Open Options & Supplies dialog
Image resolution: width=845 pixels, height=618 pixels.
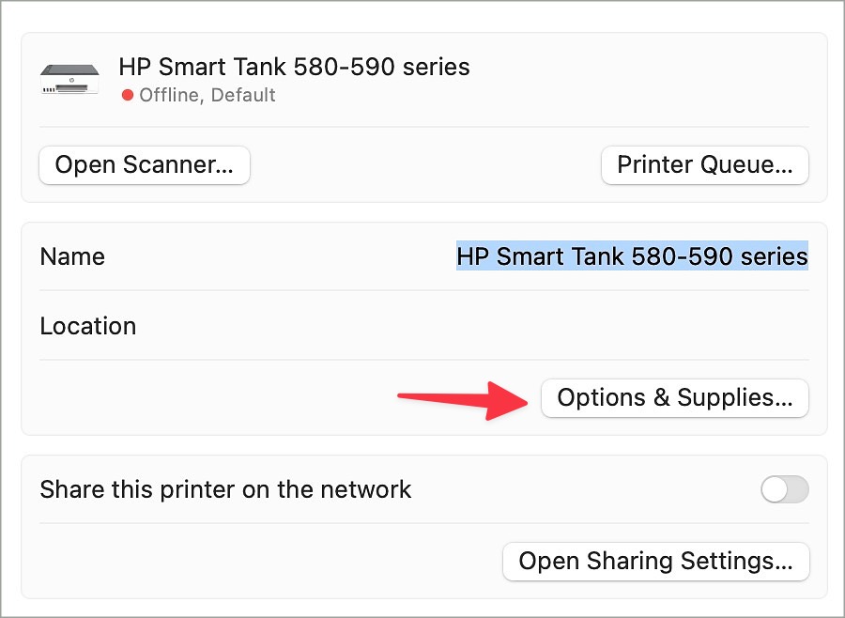[x=675, y=398]
